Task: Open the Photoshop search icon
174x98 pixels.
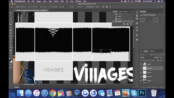Action: click(158, 7)
